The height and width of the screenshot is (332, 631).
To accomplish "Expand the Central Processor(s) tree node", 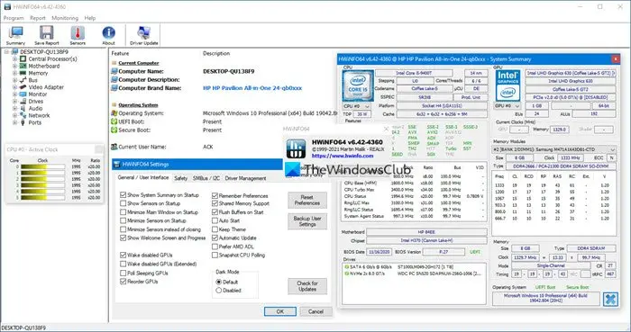I will click(x=15, y=59).
